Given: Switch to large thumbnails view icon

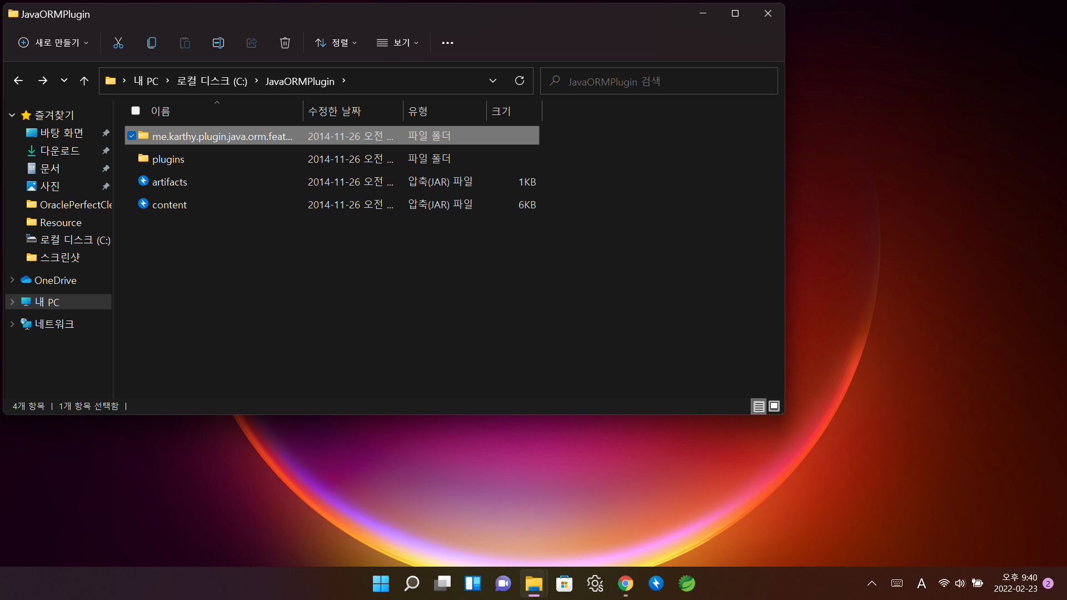Looking at the screenshot, I should tap(774, 406).
